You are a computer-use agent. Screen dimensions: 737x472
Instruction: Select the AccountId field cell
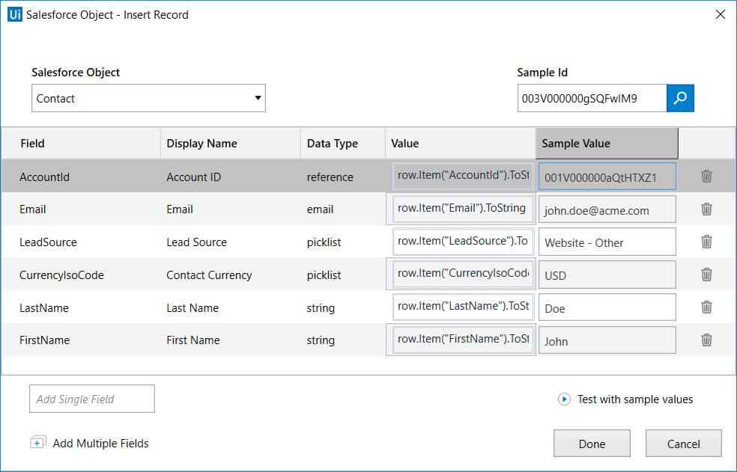[44, 177]
